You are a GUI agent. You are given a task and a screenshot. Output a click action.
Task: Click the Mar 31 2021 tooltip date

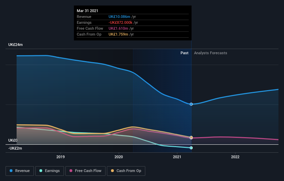(87, 11)
